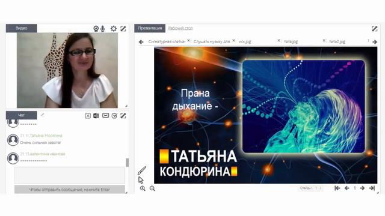385x216 pixels.
Task: Open the Рабочий стол link
Action: pyautogui.click(x=180, y=28)
